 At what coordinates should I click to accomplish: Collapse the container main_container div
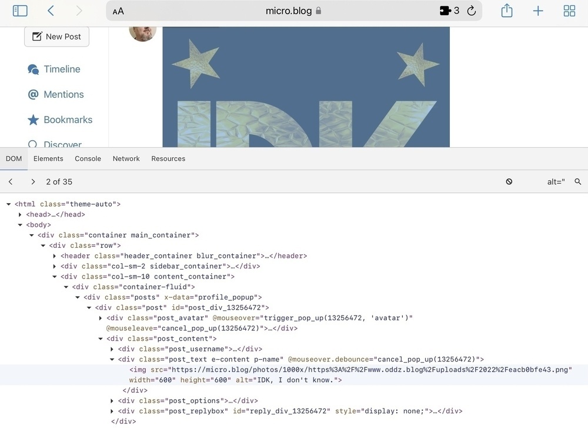pyautogui.click(x=32, y=235)
